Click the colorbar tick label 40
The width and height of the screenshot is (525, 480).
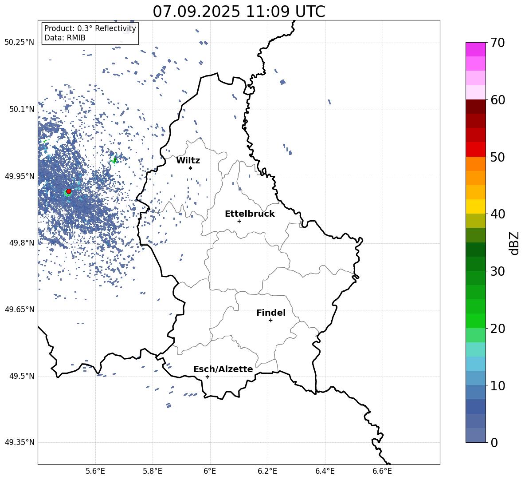[x=498, y=214]
